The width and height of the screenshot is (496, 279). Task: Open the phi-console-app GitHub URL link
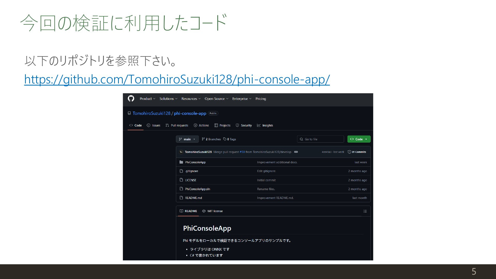tap(177, 79)
